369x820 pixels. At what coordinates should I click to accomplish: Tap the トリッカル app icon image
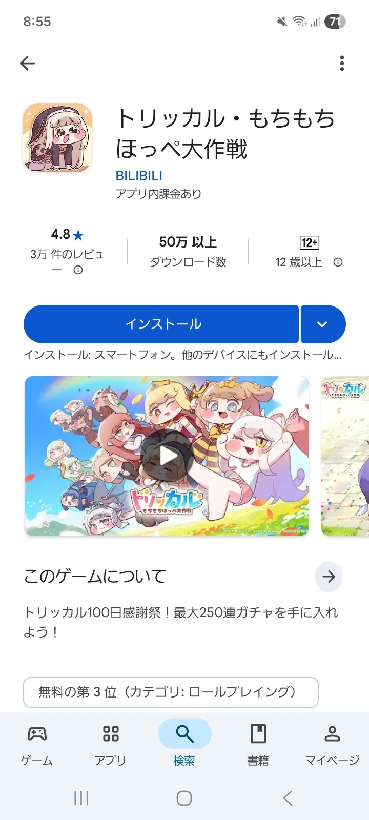point(57,137)
